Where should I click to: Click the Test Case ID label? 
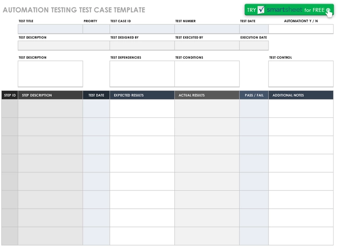point(121,21)
